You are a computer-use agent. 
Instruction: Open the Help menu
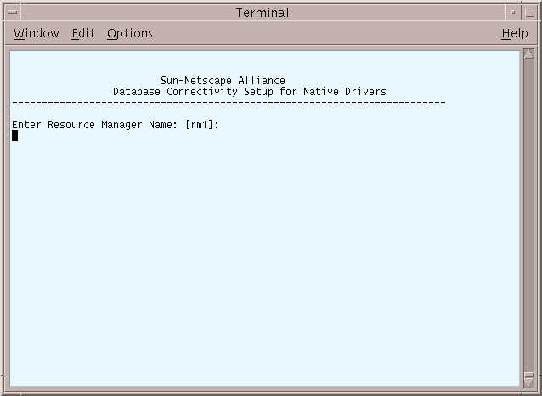pyautogui.click(x=515, y=33)
